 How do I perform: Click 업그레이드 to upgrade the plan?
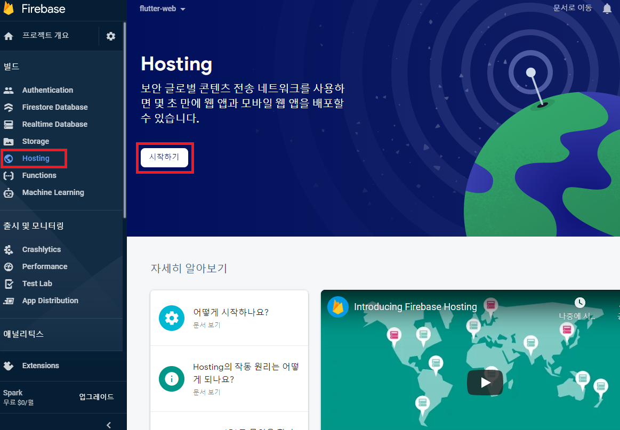click(x=96, y=397)
